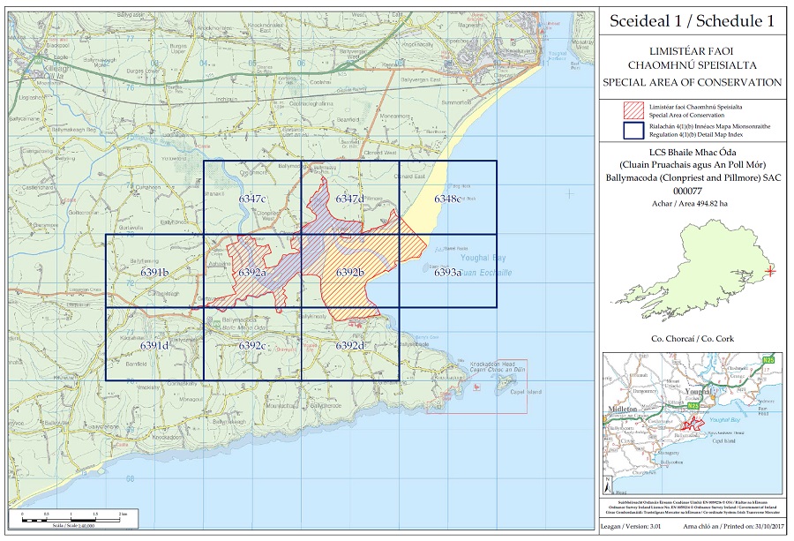Select the 'Knockadoon Head' place label
The image size is (794, 541).
coord(492,364)
